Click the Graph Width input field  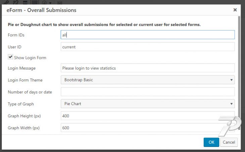(x=148, y=128)
